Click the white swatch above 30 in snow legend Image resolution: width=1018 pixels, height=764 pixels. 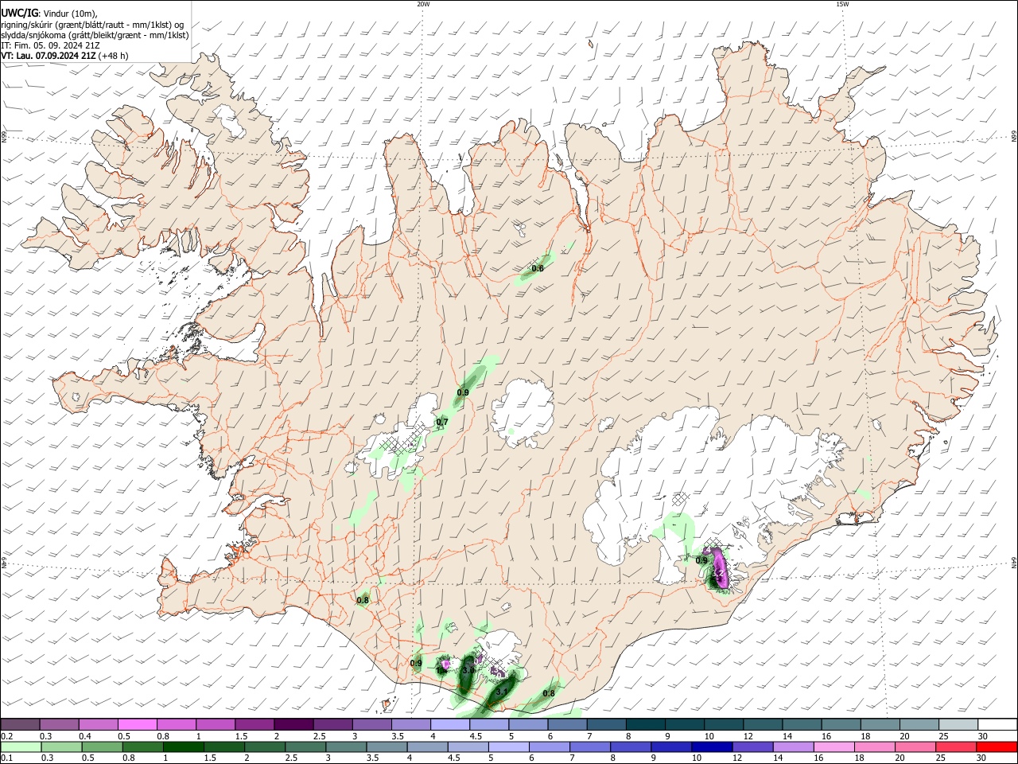[x=996, y=724]
